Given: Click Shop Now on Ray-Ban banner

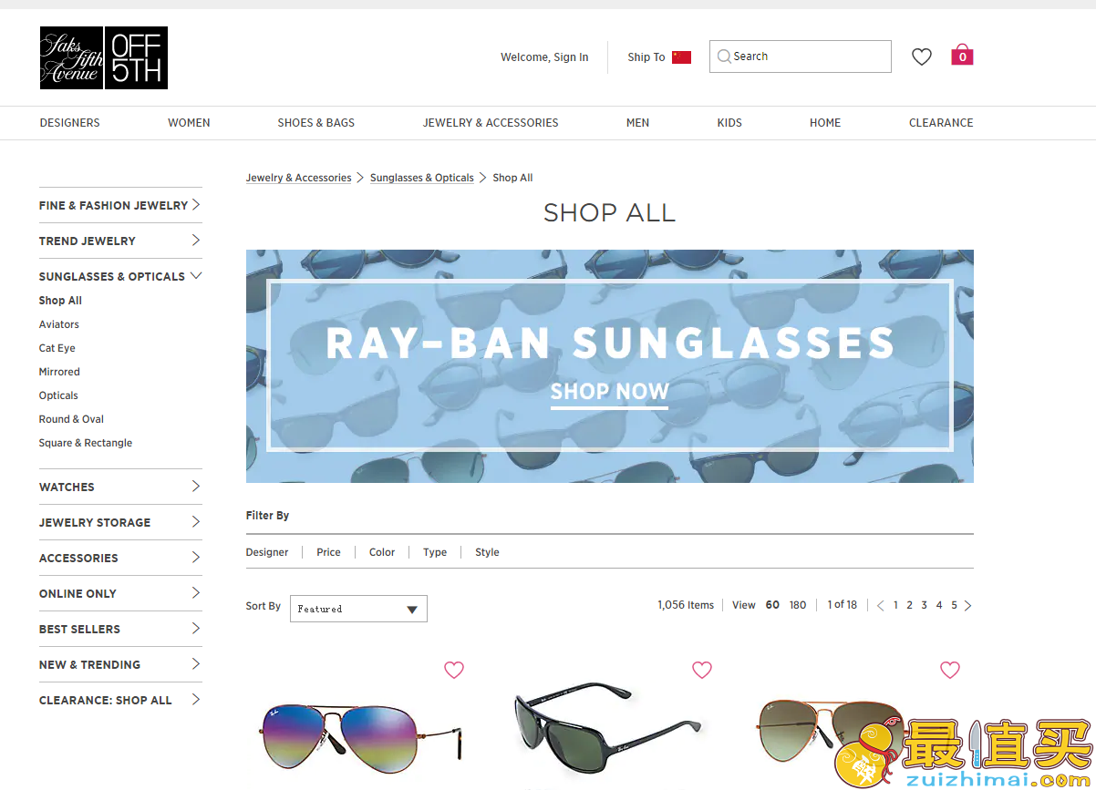Looking at the screenshot, I should tap(609, 392).
